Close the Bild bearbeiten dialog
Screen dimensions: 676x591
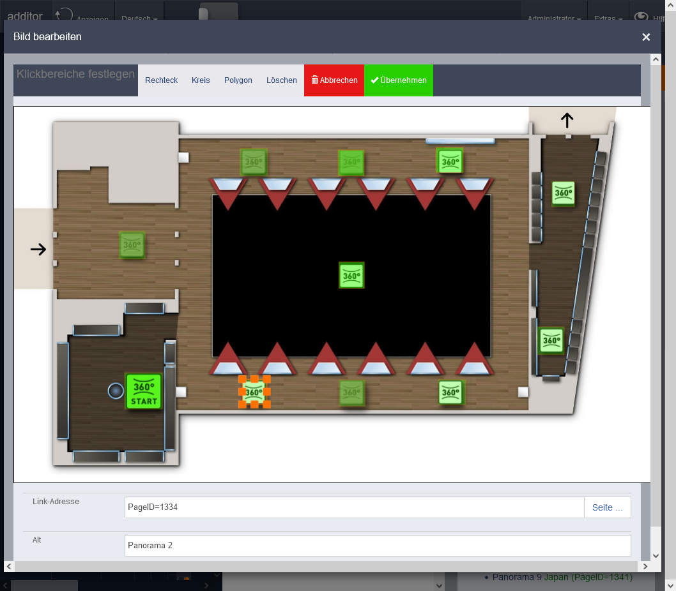[x=646, y=37]
